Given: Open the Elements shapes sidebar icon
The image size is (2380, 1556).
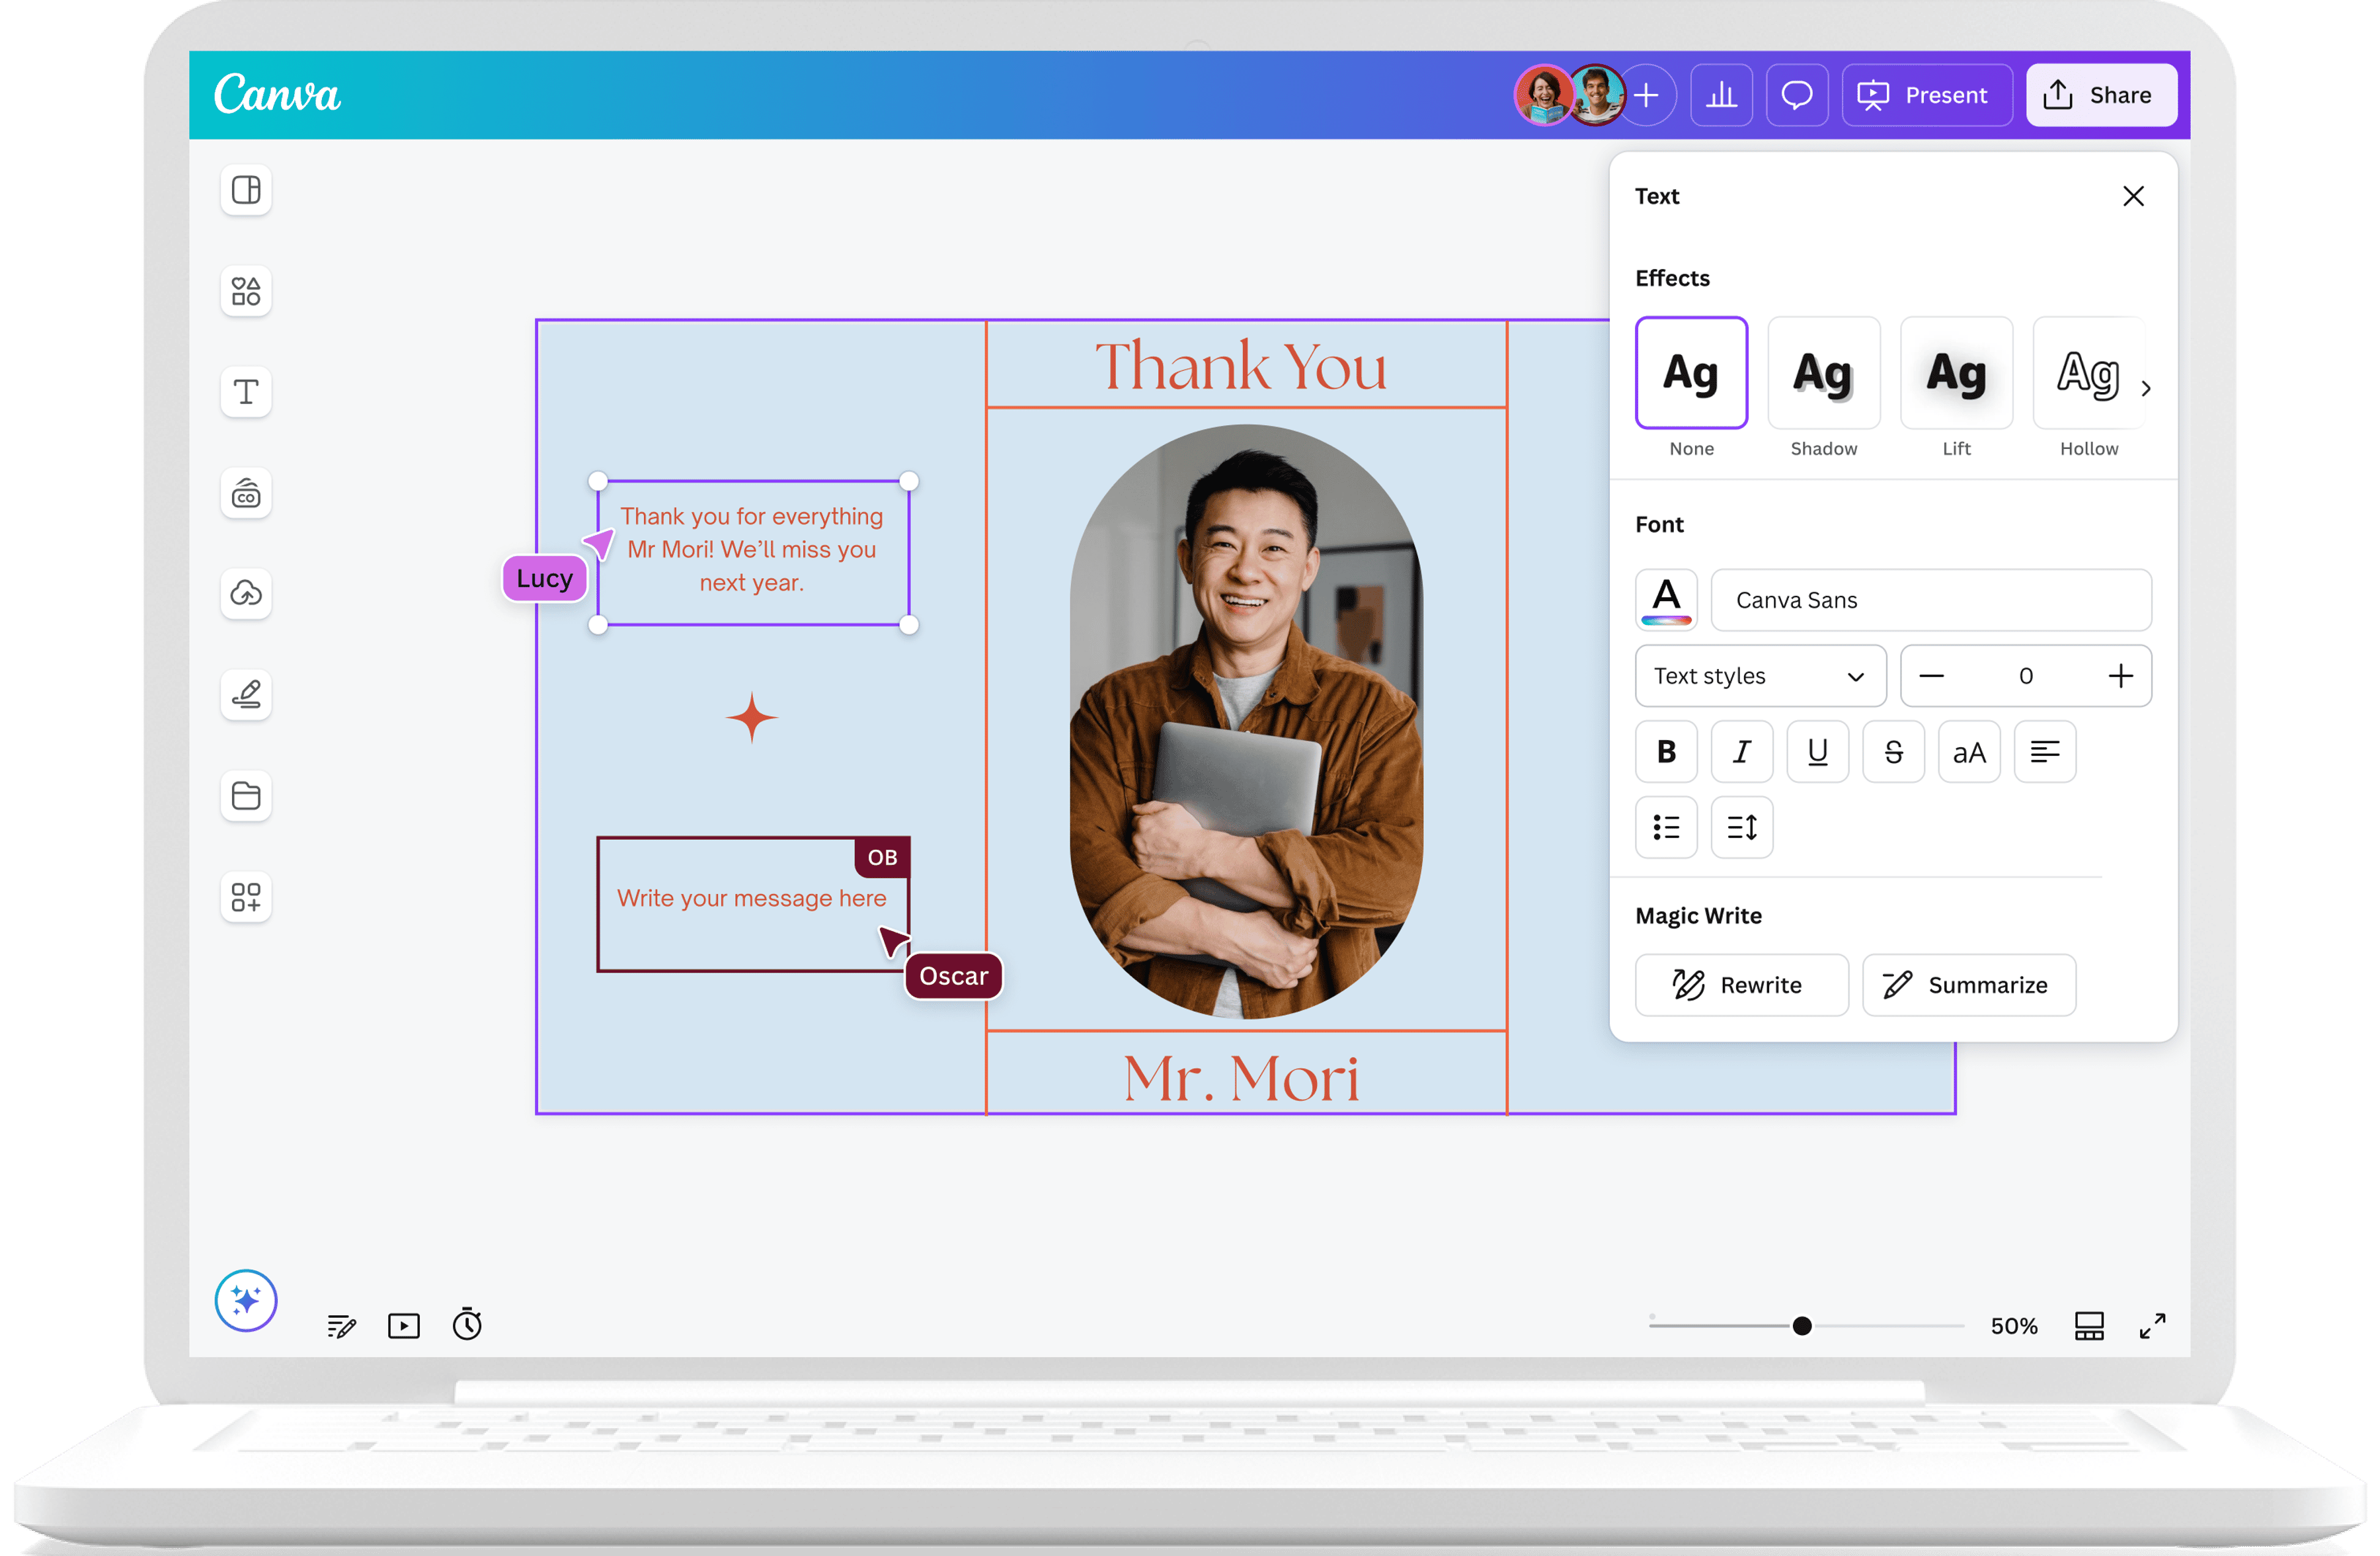Looking at the screenshot, I should [246, 291].
